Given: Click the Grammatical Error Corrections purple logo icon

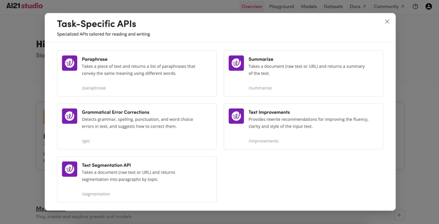Looking at the screenshot, I should pos(70,116).
